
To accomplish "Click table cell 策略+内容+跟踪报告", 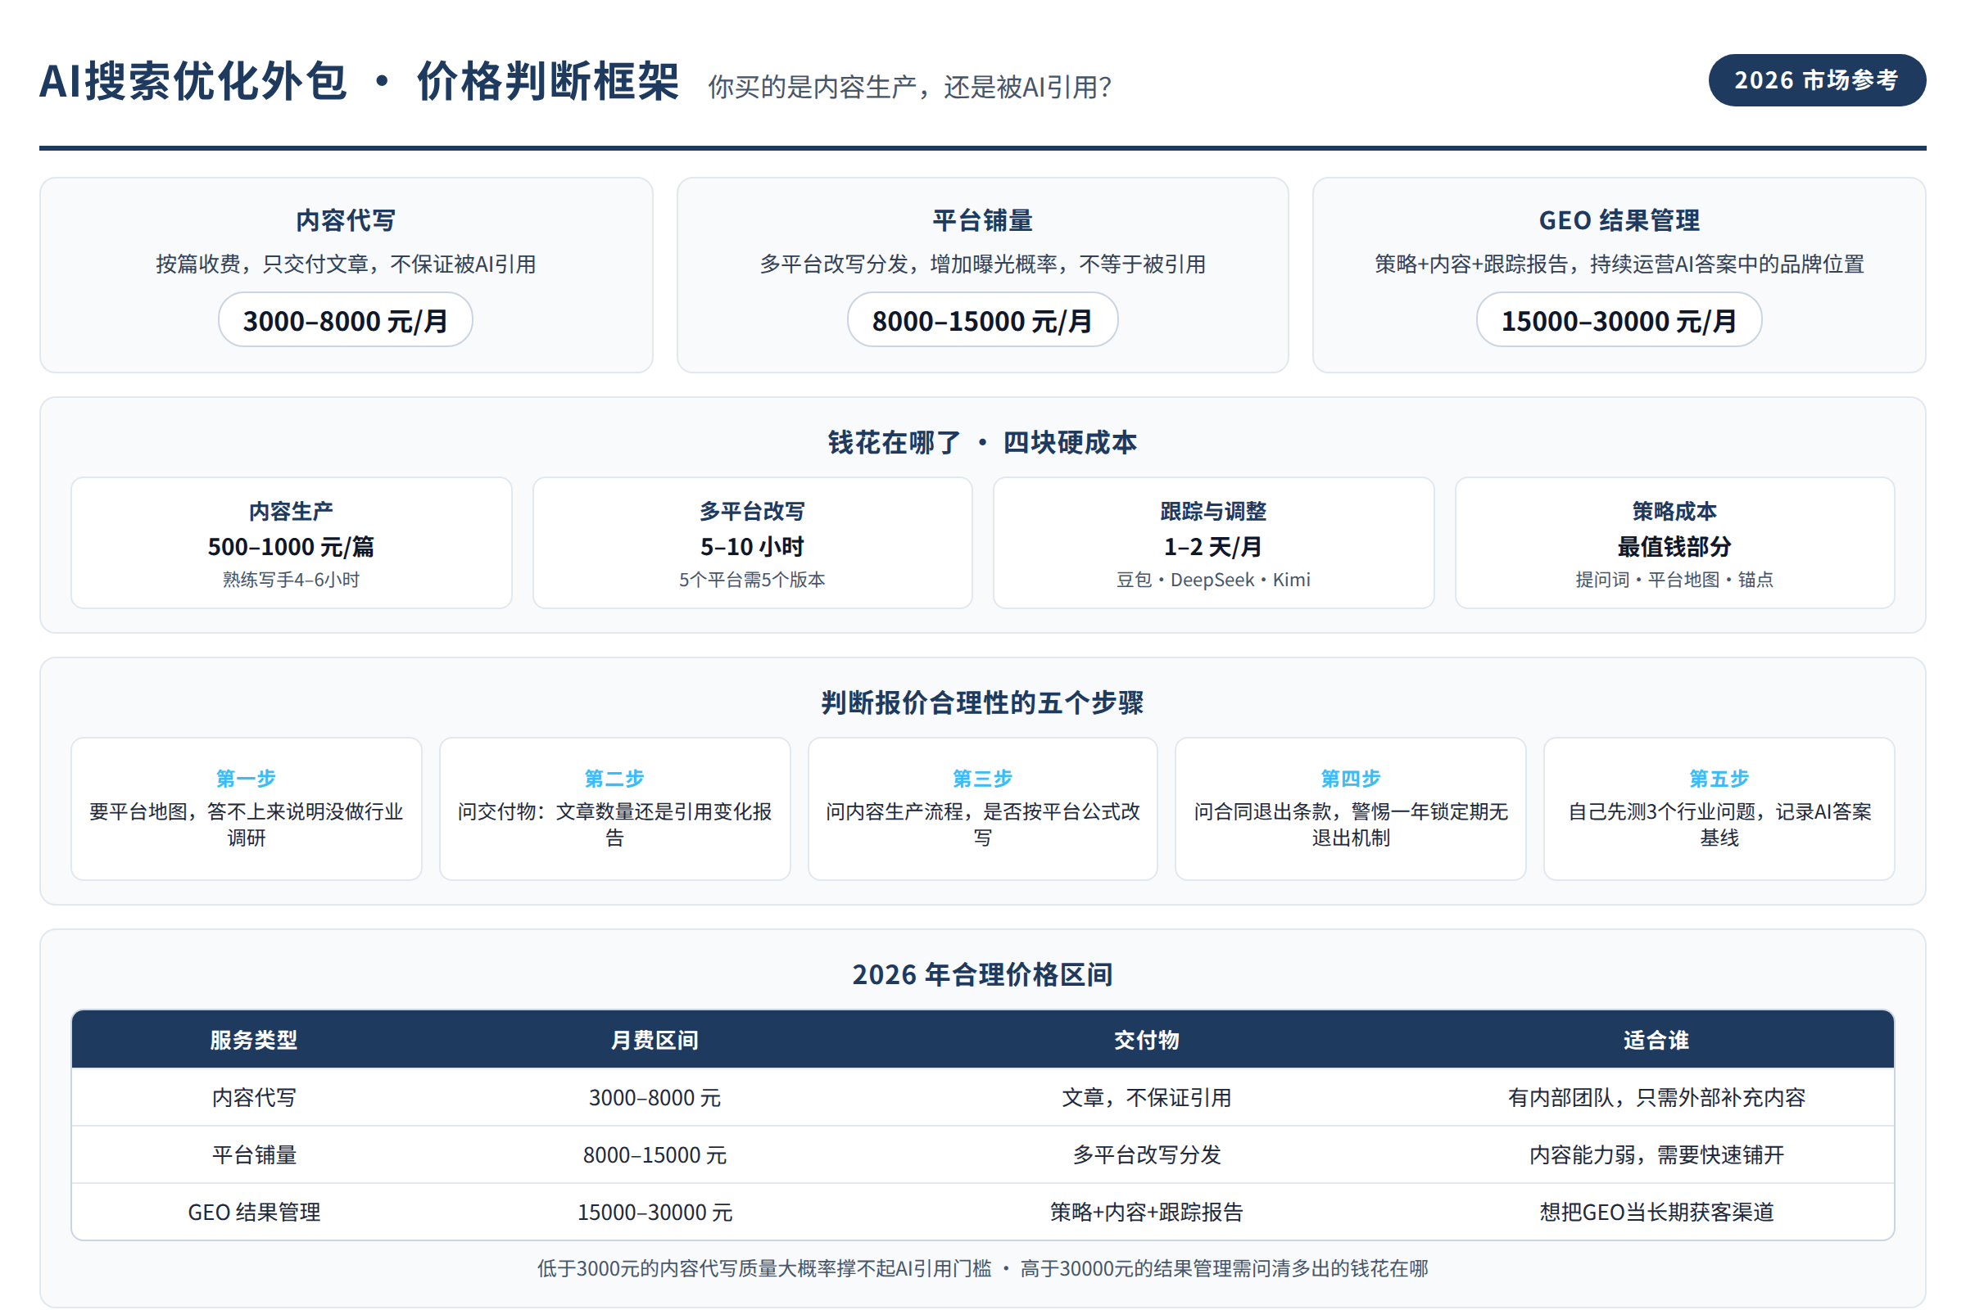I will tap(1146, 1213).
